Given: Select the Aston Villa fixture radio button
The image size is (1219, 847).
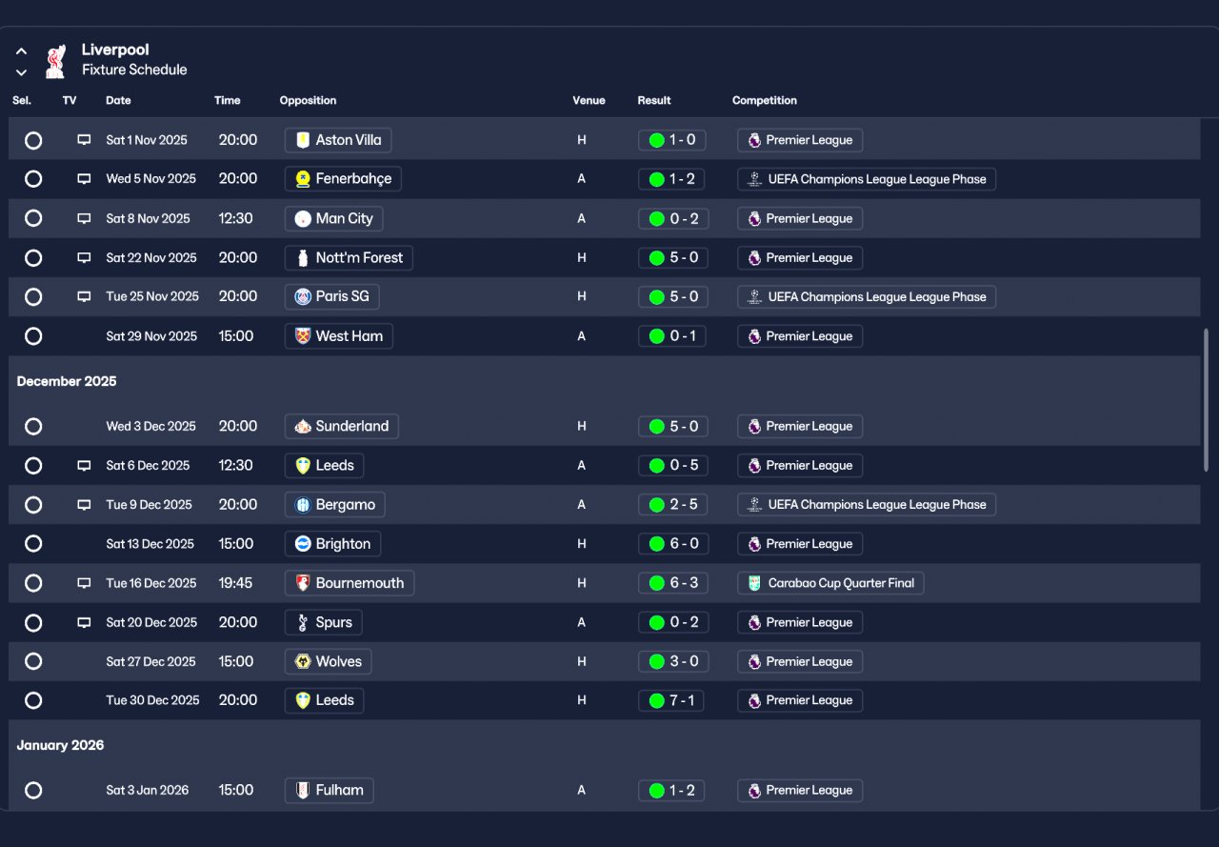Looking at the screenshot, I should [33, 140].
